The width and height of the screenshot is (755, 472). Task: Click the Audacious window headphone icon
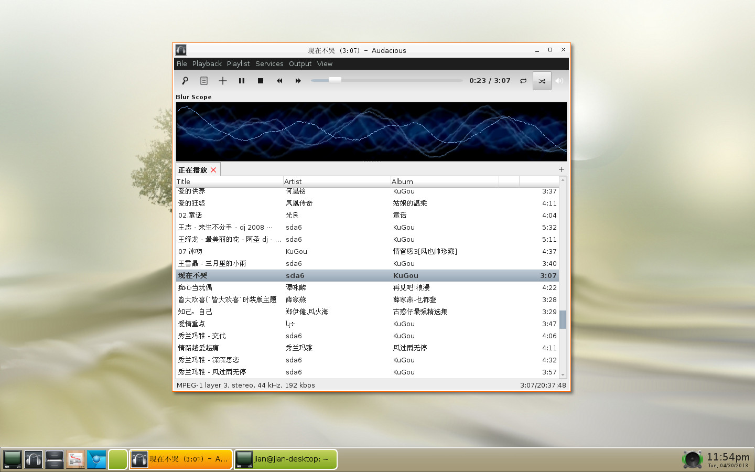181,50
